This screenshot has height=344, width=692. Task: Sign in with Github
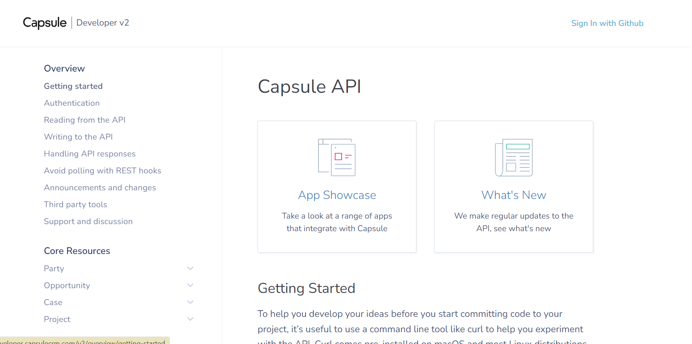[607, 23]
